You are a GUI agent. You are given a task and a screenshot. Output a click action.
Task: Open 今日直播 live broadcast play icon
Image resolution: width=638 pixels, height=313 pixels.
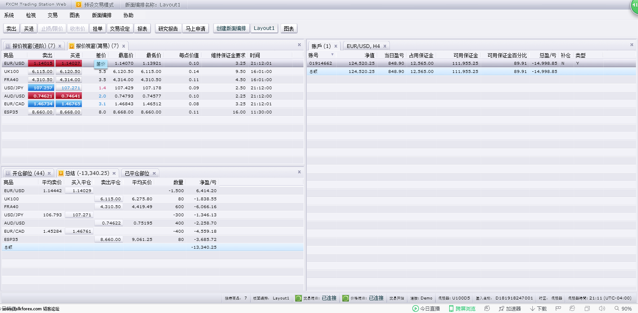click(415, 308)
